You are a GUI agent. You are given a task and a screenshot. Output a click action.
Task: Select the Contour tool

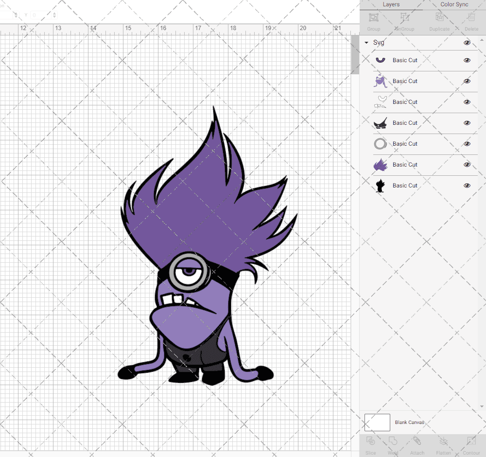click(x=471, y=441)
